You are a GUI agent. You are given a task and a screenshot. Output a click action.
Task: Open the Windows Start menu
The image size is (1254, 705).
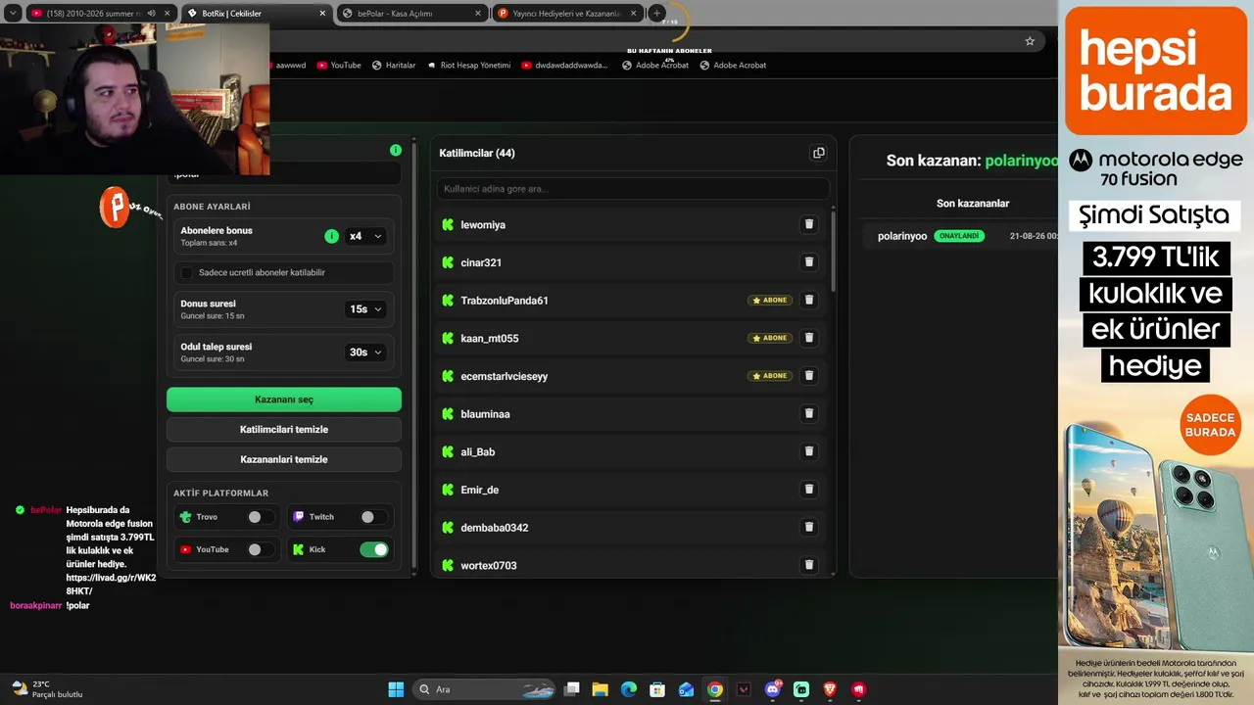(x=396, y=689)
